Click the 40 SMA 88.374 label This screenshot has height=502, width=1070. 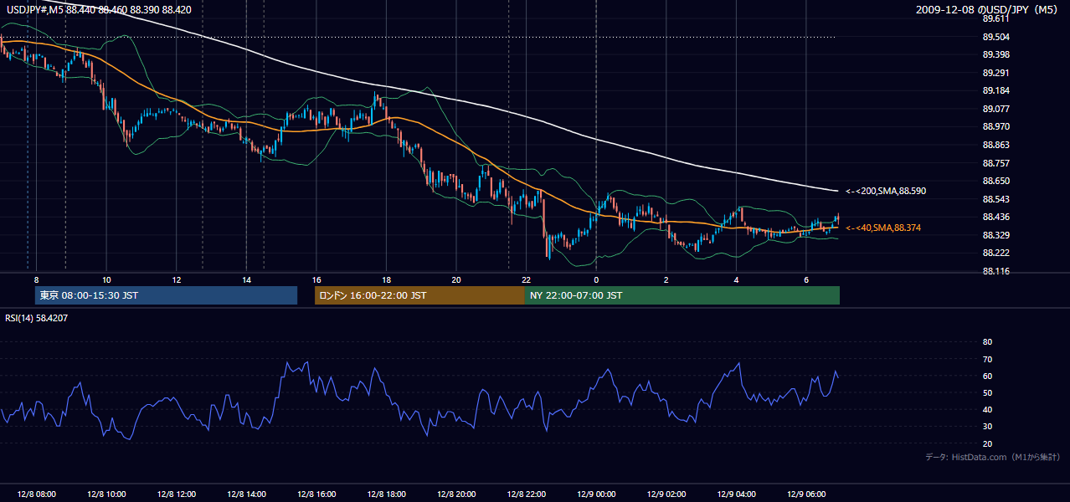(x=882, y=228)
